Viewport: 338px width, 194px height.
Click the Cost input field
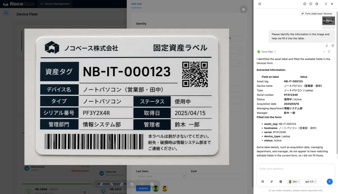coord(217,176)
